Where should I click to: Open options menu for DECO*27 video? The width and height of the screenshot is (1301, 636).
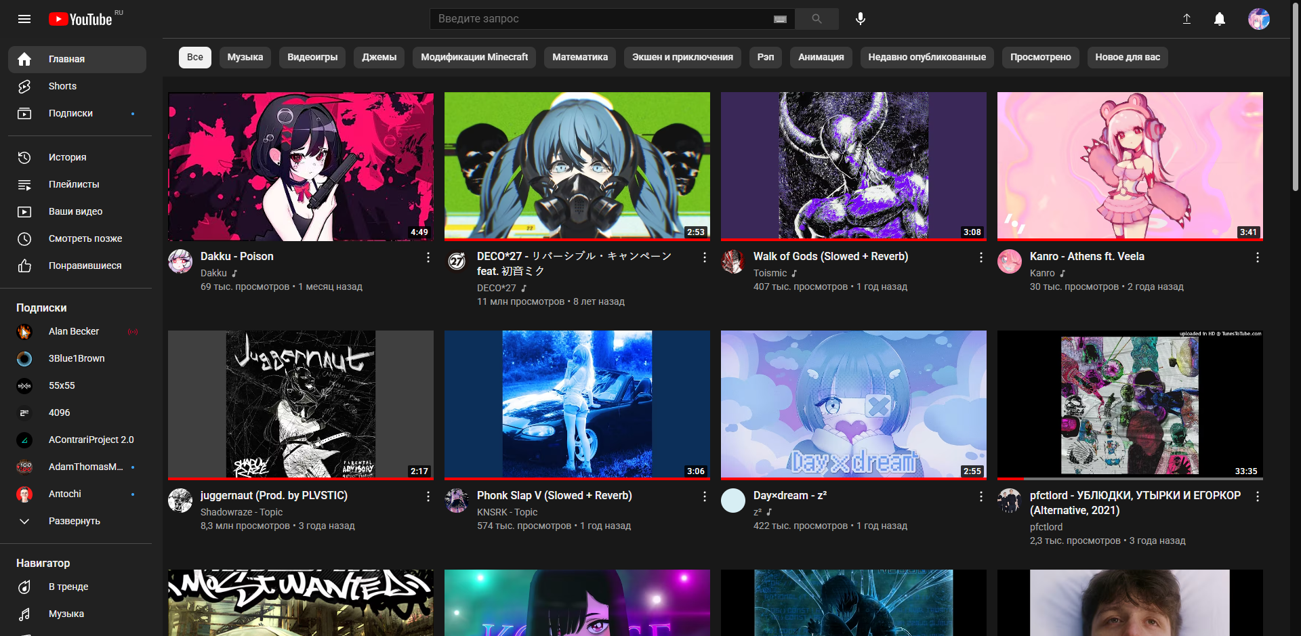point(705,257)
